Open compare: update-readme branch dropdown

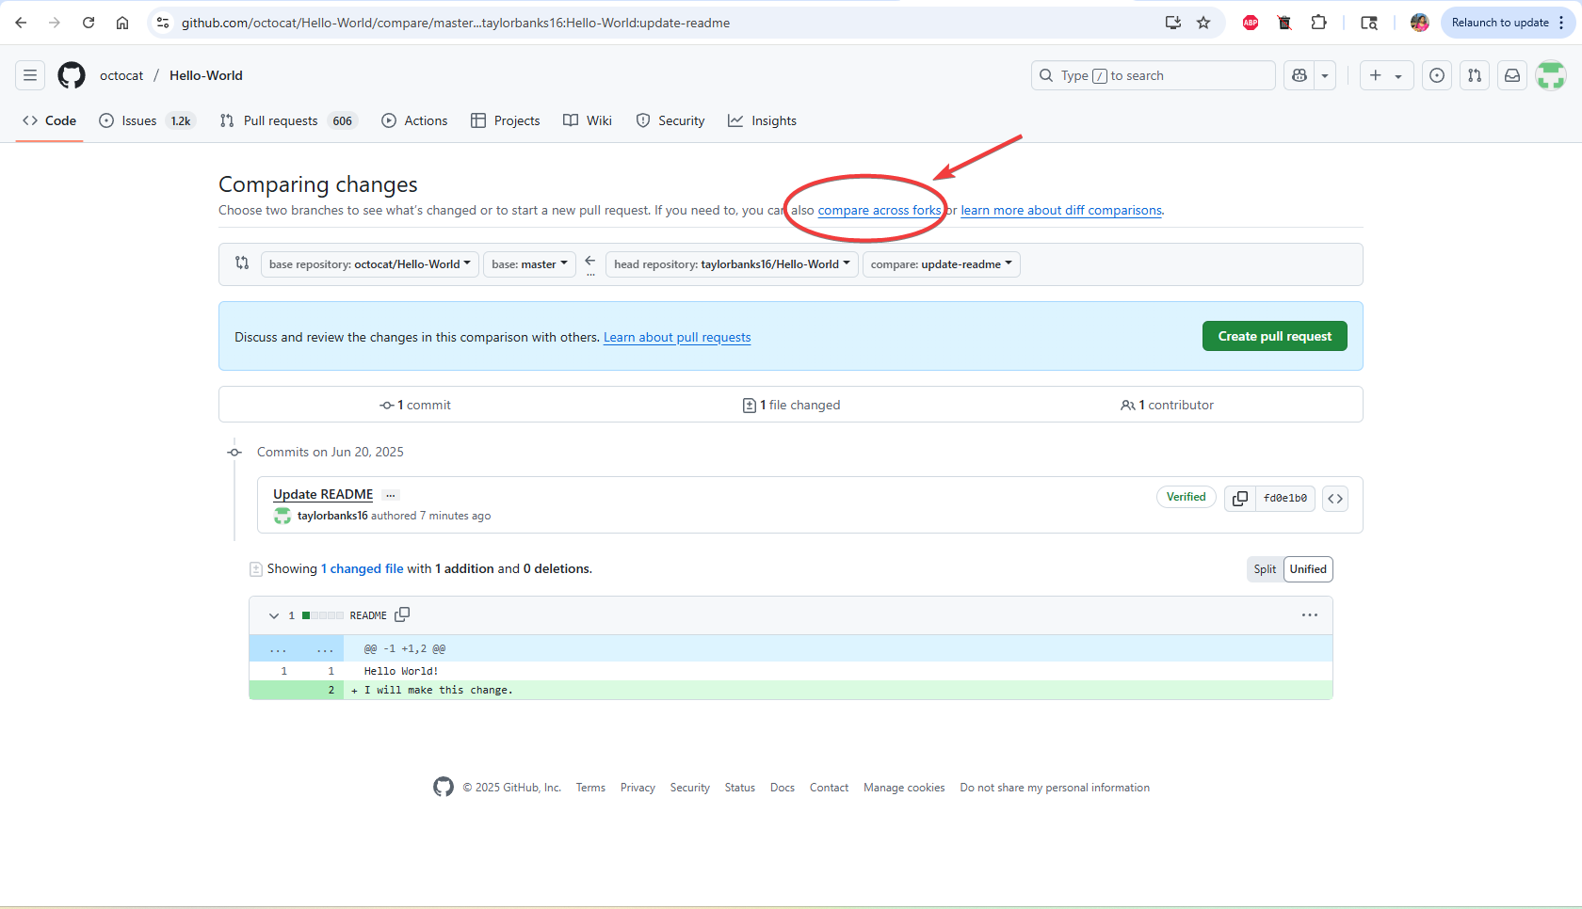pos(942,264)
